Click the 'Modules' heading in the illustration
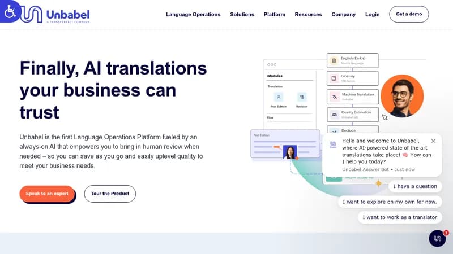Screen dimensions: 453x254 pyautogui.click(x=275, y=76)
